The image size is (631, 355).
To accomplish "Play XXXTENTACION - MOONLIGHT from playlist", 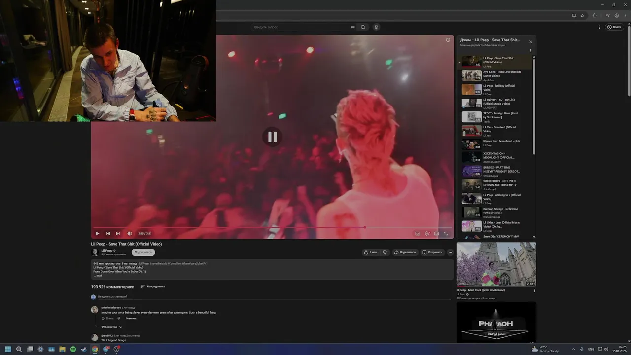I will [496, 157].
